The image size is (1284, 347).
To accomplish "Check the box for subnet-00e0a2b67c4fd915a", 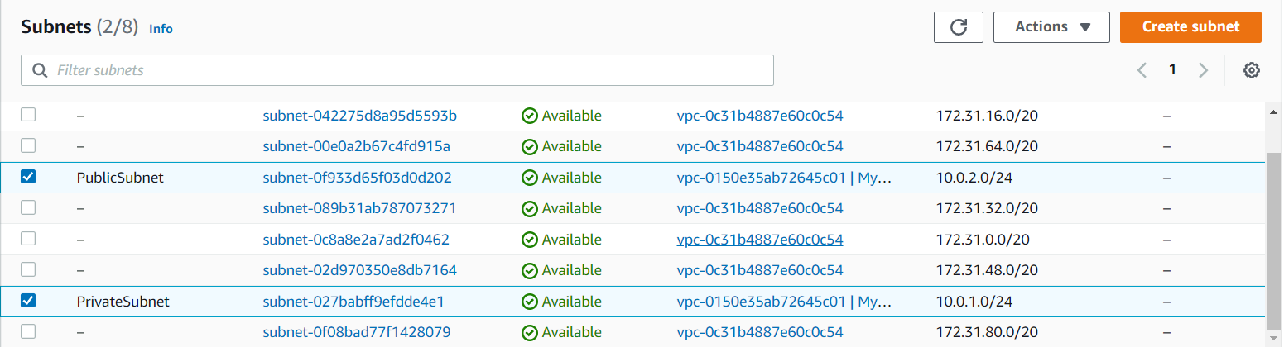I will point(28,145).
